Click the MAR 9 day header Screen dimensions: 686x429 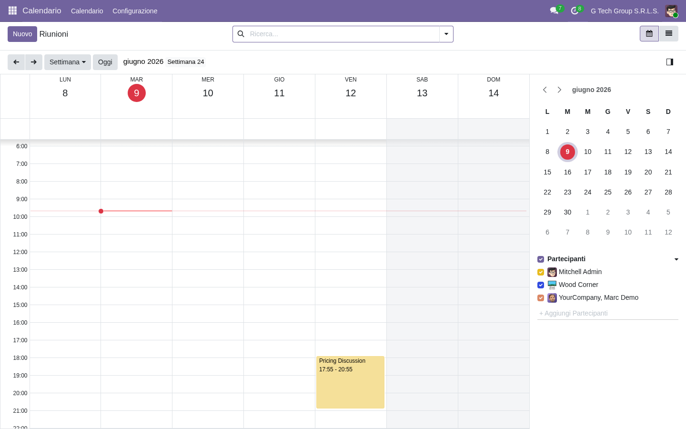click(137, 89)
